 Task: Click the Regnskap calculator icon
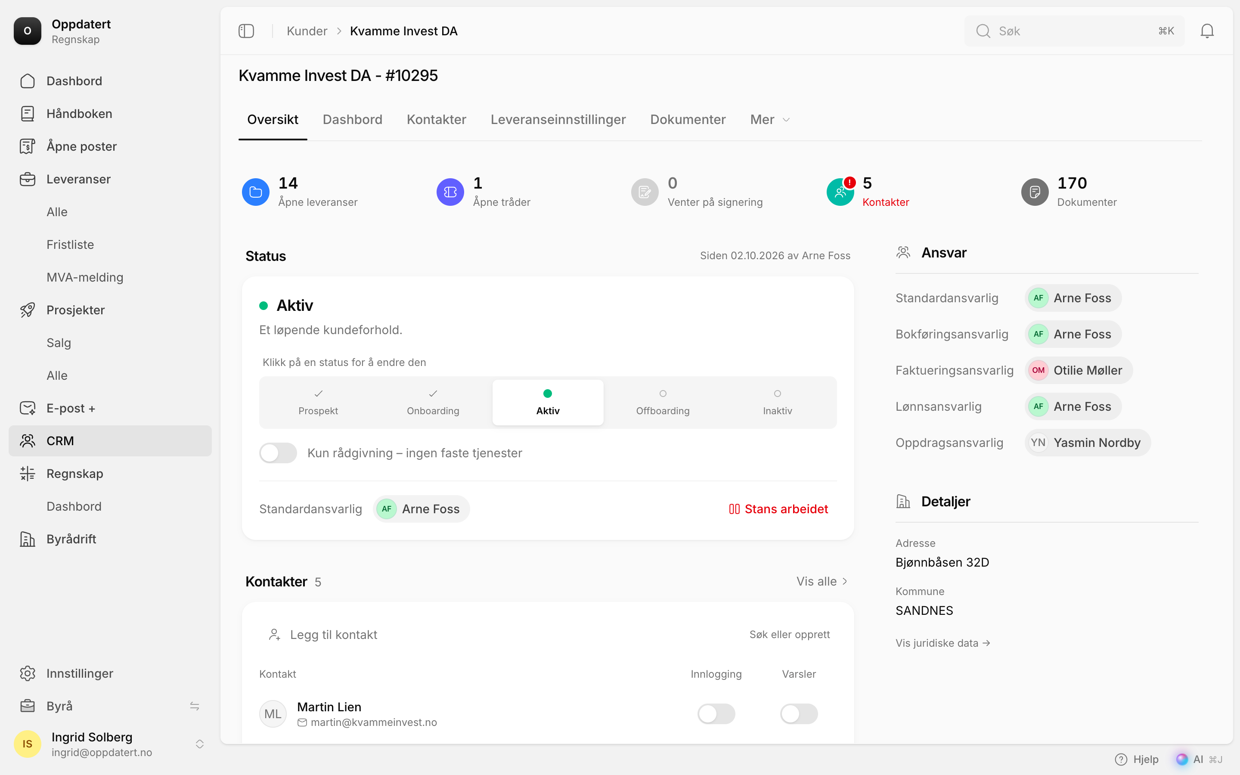[x=28, y=474]
